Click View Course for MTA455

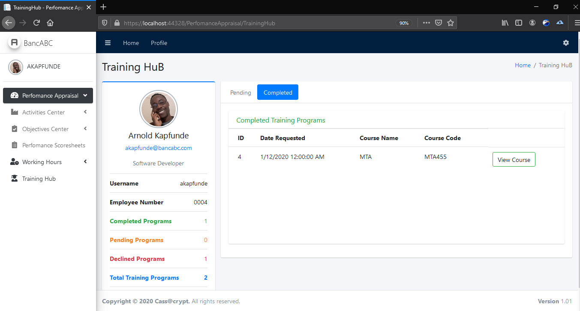tap(514, 160)
